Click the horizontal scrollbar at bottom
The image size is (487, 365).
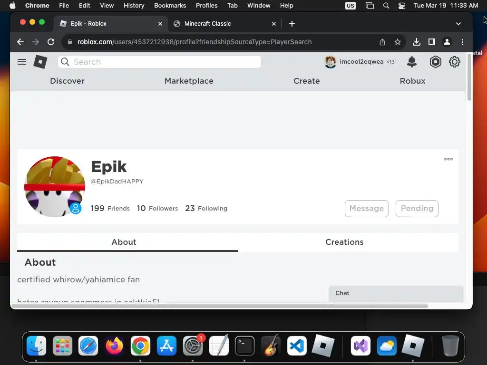point(219,306)
